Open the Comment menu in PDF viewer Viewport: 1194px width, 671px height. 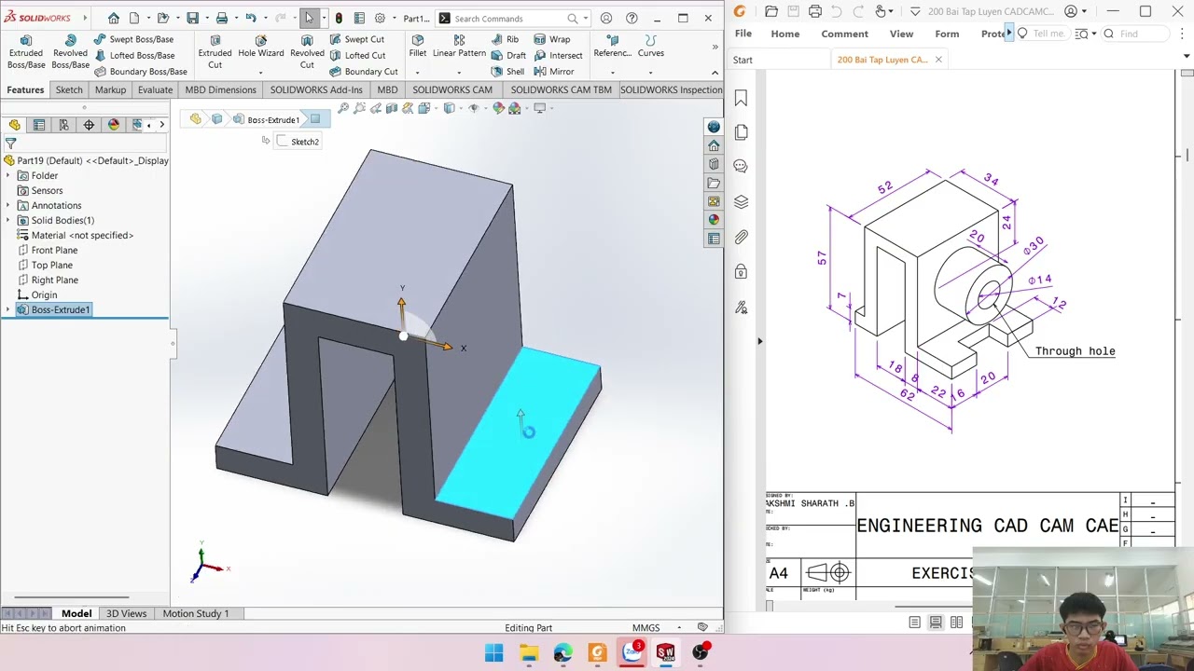[x=844, y=34]
